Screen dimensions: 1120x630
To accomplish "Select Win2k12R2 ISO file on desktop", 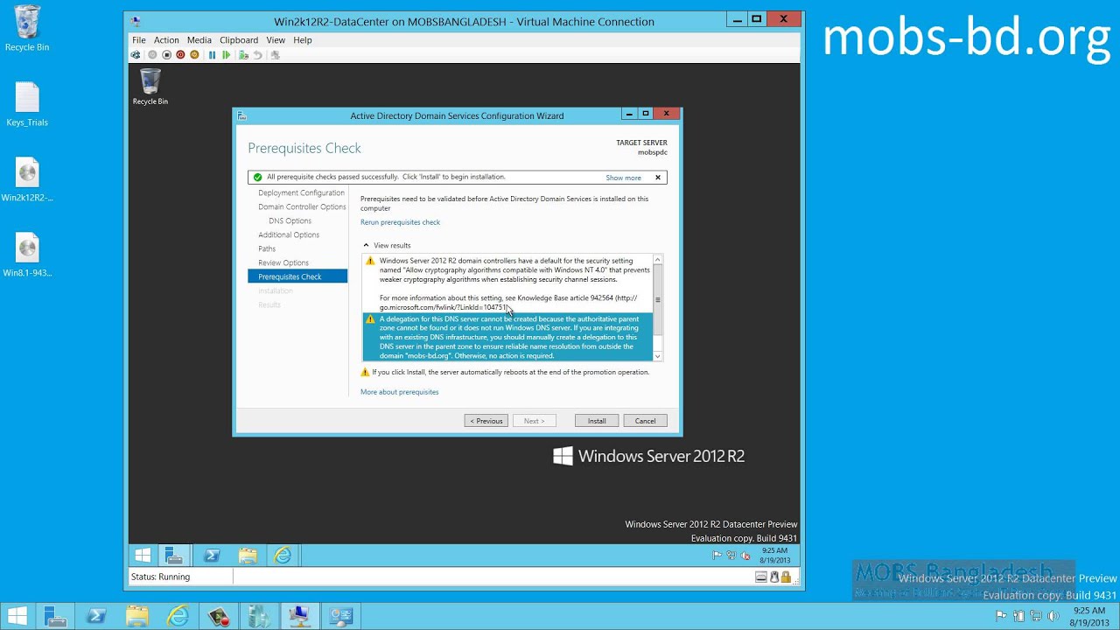I will [x=27, y=179].
